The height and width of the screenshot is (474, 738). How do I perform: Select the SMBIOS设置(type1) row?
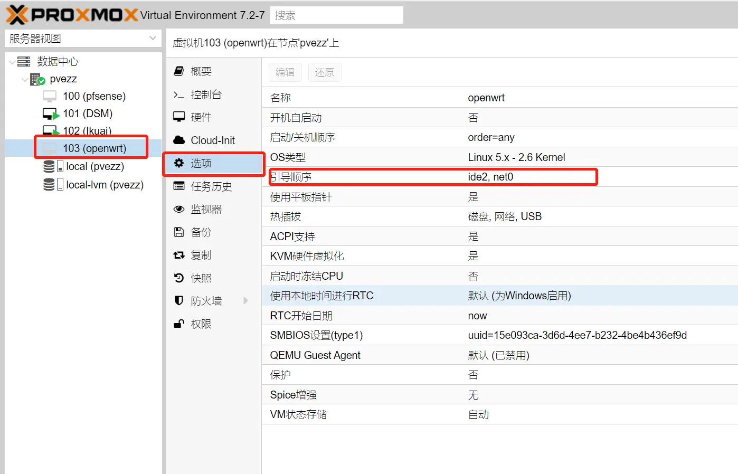point(500,335)
